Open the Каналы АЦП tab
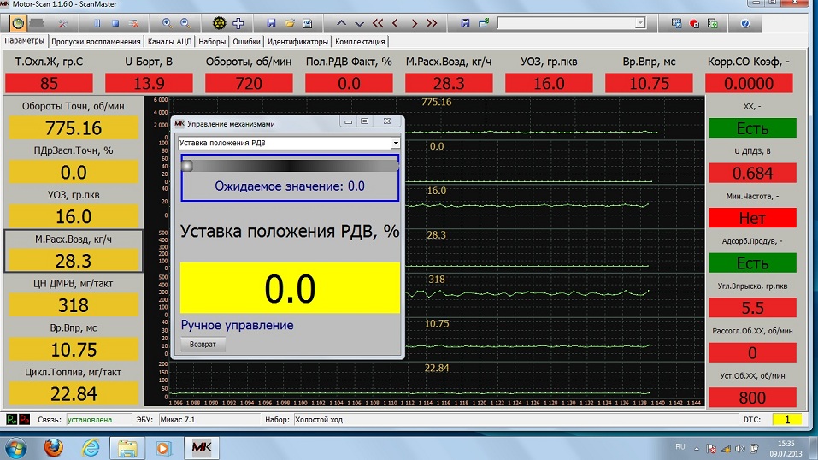Screen dimensions: 818x460 [x=169, y=42]
